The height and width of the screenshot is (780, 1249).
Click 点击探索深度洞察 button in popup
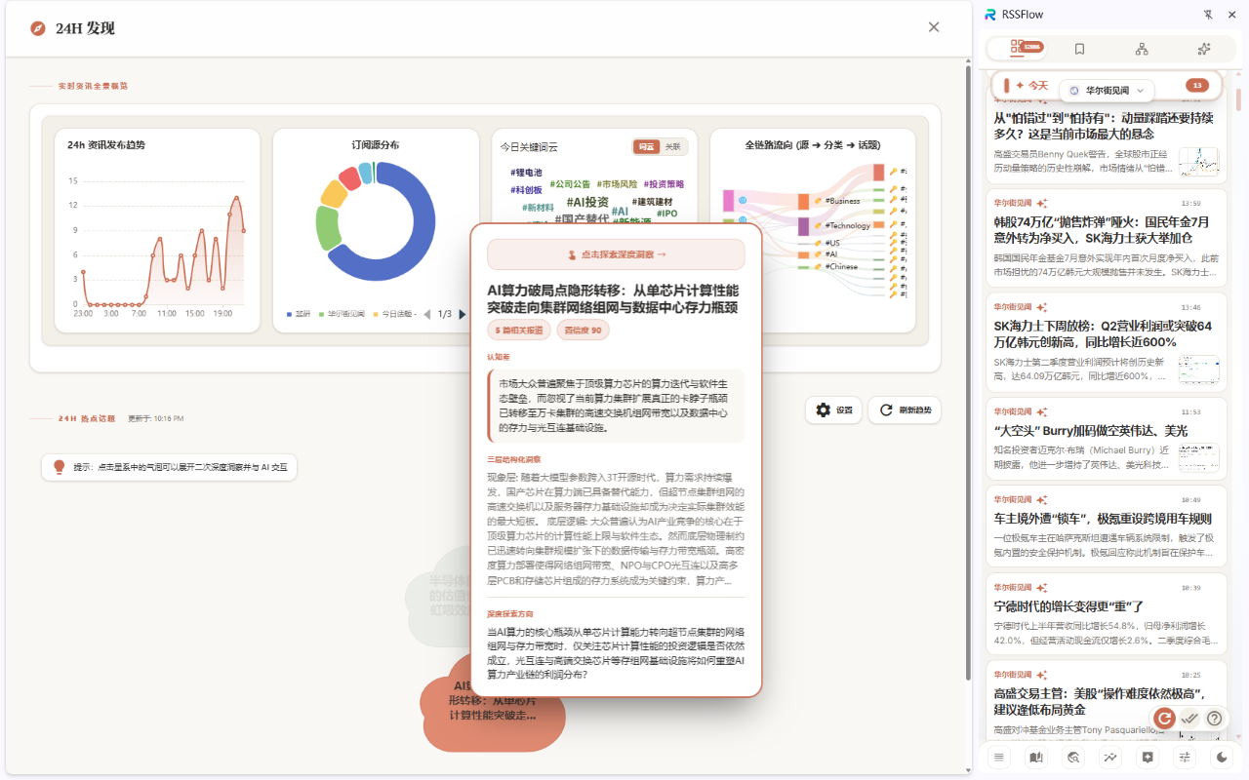(x=616, y=254)
